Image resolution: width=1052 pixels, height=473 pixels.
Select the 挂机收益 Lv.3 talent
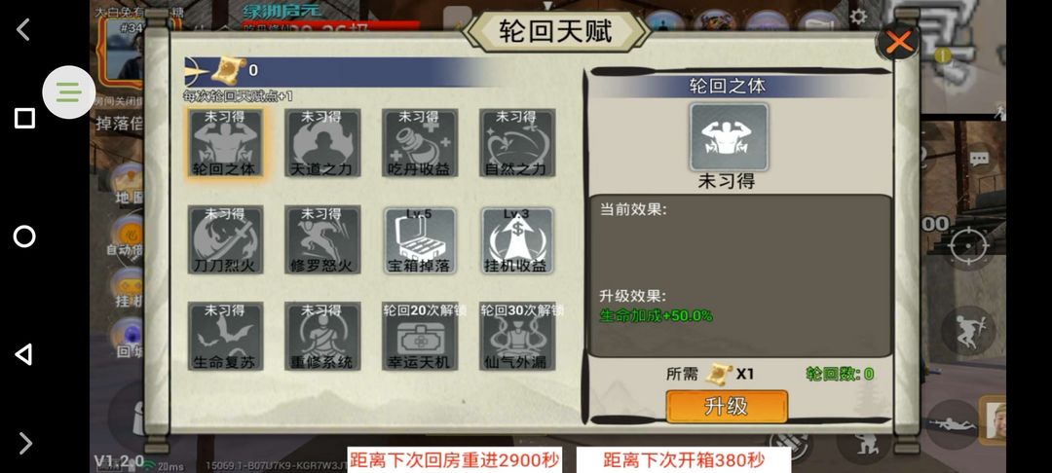click(x=517, y=239)
